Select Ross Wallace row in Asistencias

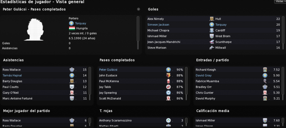coord(45,69)
